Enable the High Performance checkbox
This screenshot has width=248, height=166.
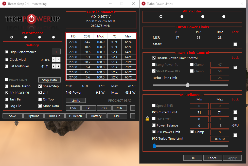tap(7, 52)
